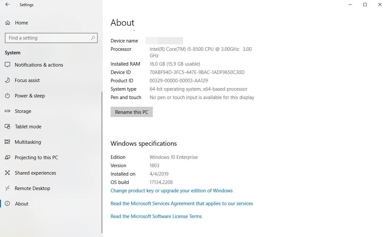386x237 pixels.
Task: Click the Windows 10 Enterprise edition text
Action: (x=173, y=157)
